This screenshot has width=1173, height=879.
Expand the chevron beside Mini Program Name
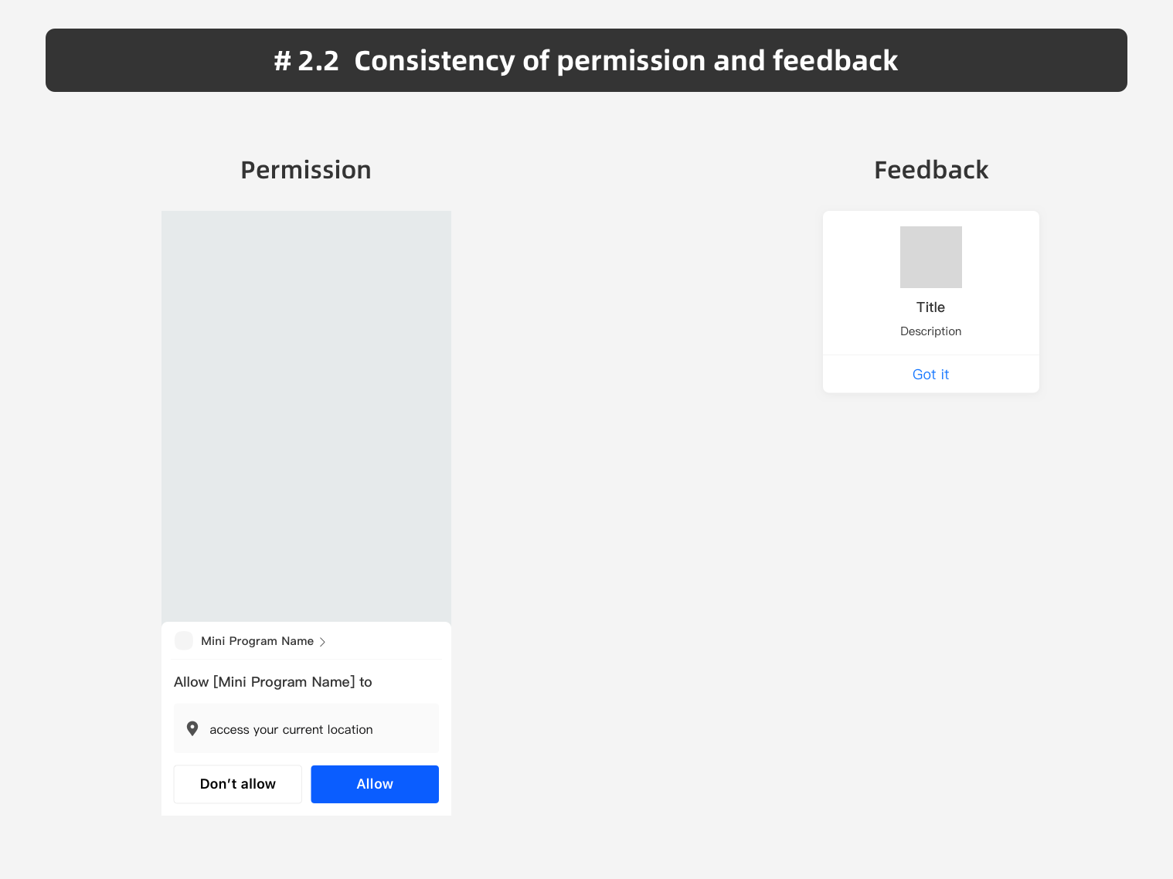pos(322,642)
